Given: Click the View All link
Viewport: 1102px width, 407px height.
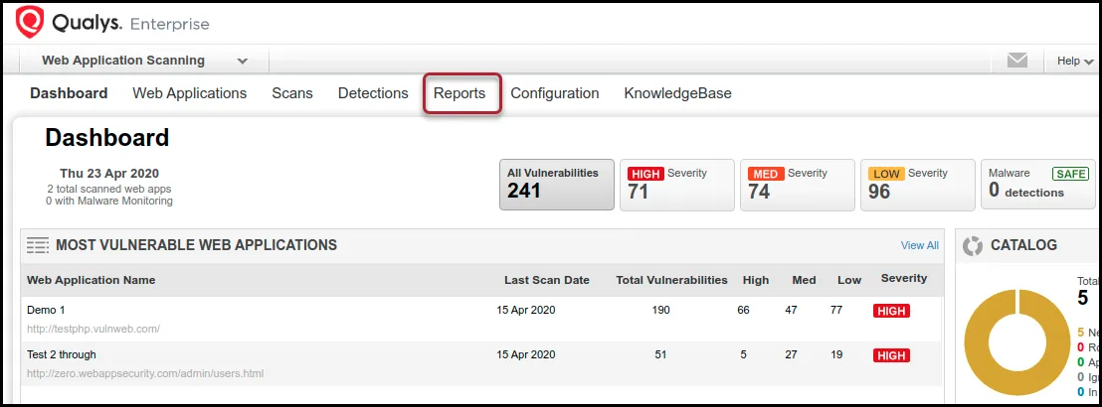Looking at the screenshot, I should (x=919, y=245).
